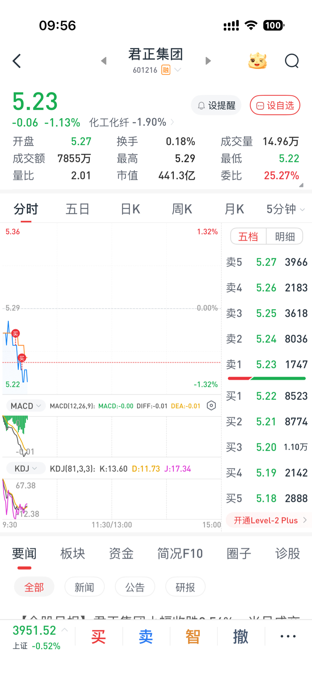The width and height of the screenshot is (312, 678).
Task: Add to watchlist 设自选
Action: 275,106
